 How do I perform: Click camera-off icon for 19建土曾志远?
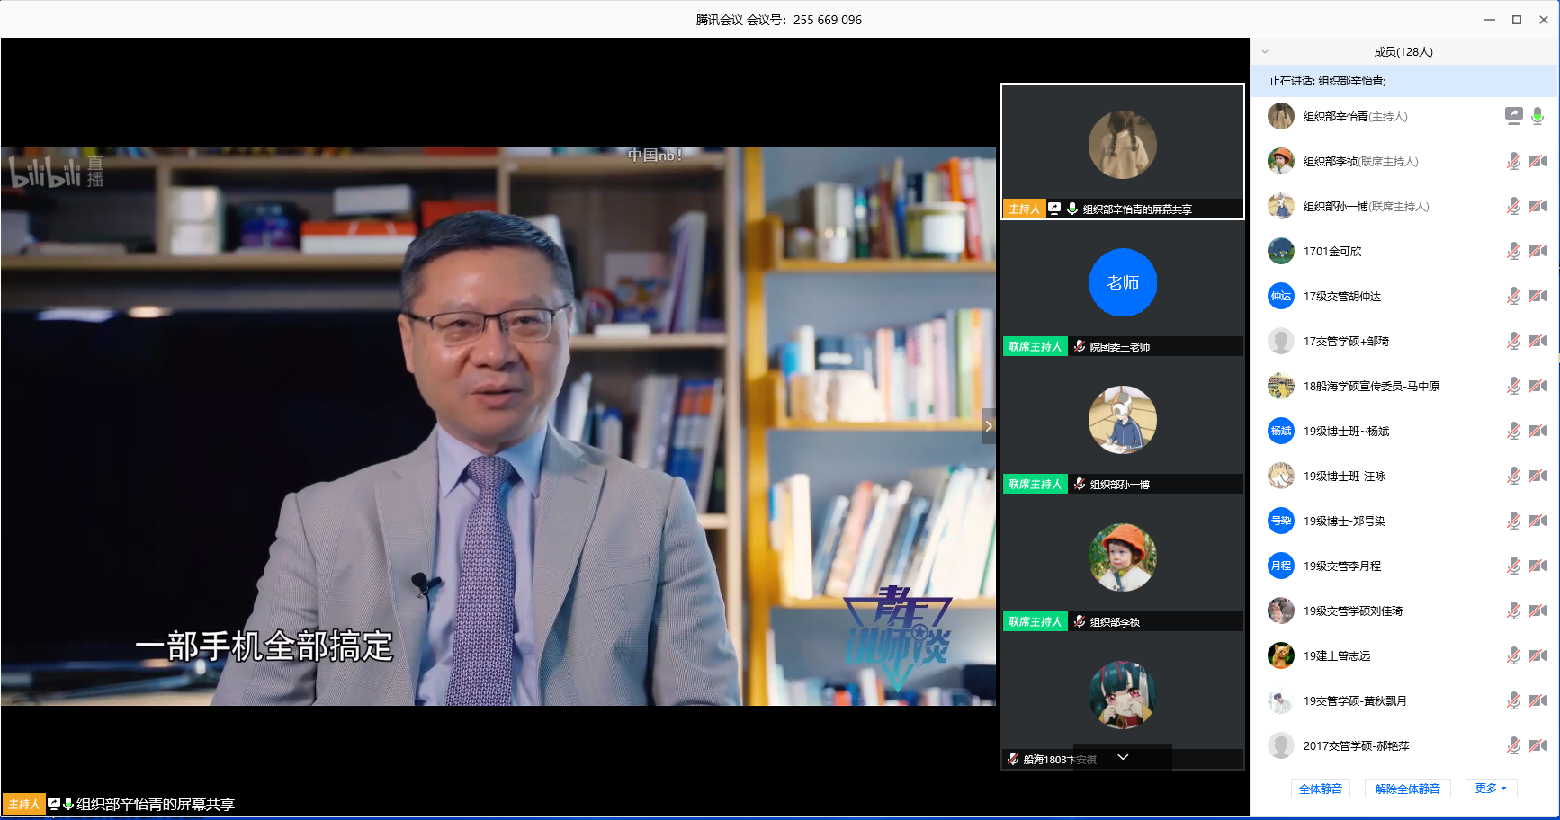click(1538, 655)
